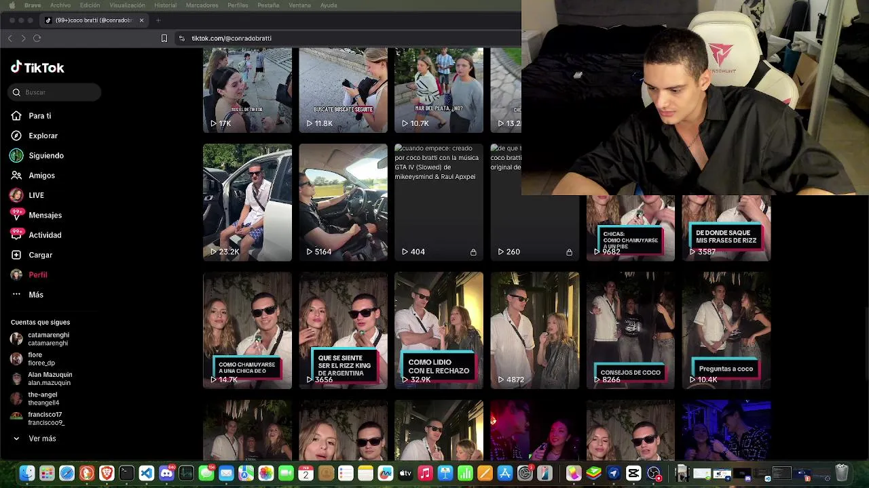Open the Music app from the dock
Screen dimensions: 869x488
click(x=425, y=473)
